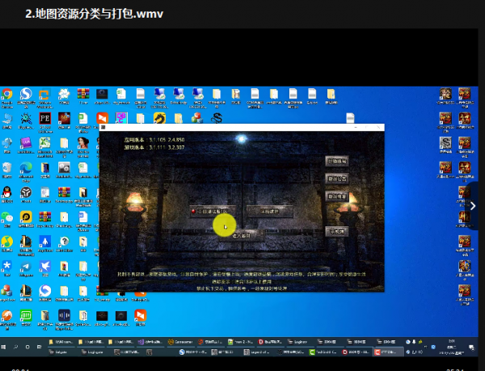Switch to the Sogou browser taskbar item
This screenshot has height=371, width=485.
tap(193, 352)
